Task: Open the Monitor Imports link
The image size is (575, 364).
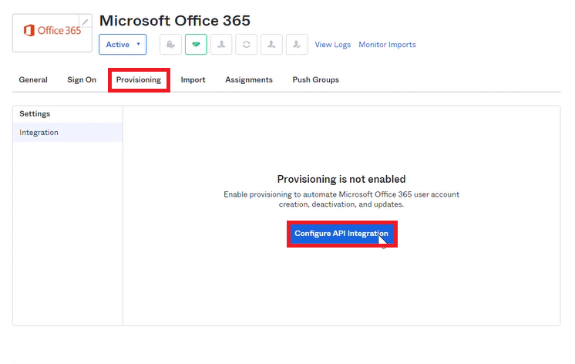Action: 387,45
